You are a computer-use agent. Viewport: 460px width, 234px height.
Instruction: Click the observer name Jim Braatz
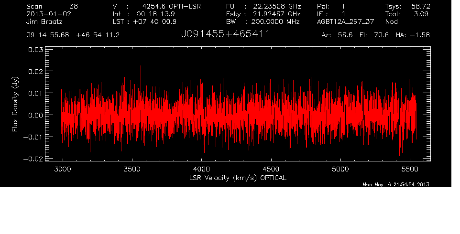(44, 22)
